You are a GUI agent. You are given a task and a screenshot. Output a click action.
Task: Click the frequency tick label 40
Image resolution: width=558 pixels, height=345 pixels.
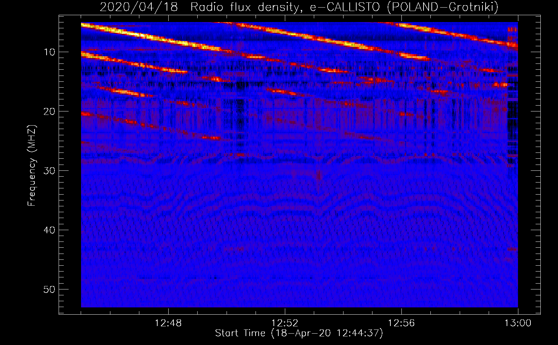click(50, 230)
